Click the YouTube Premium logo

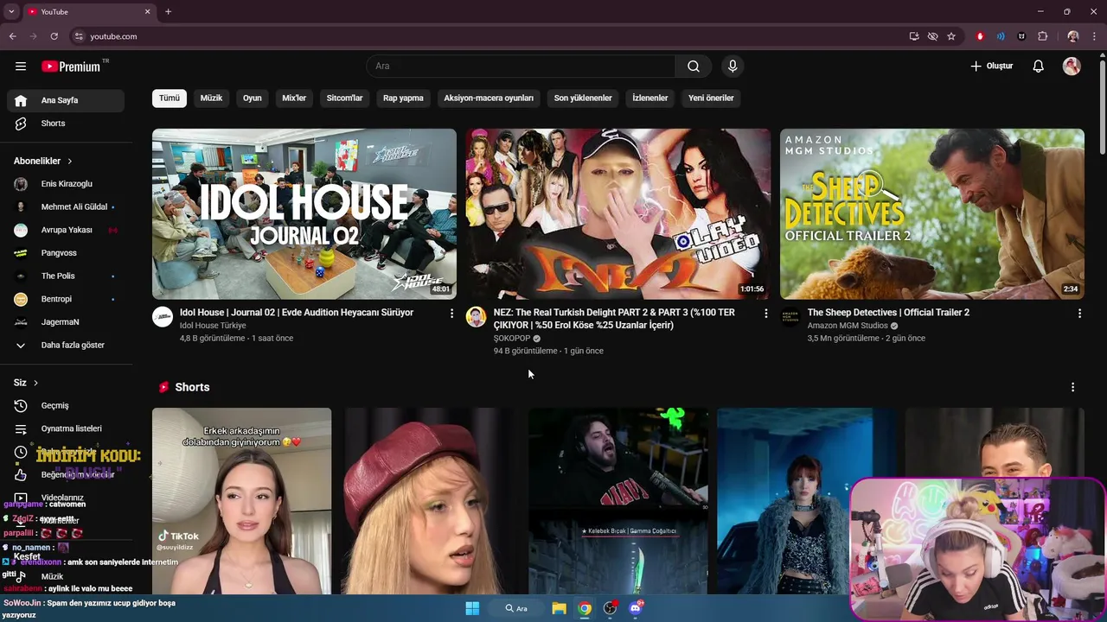coord(71,67)
